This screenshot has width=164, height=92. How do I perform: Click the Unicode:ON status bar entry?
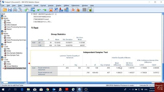144,85
